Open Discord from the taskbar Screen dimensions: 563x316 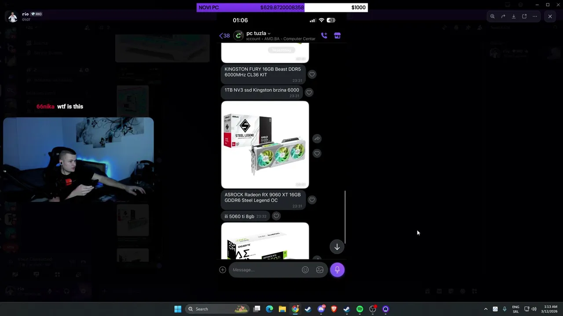[321, 309]
